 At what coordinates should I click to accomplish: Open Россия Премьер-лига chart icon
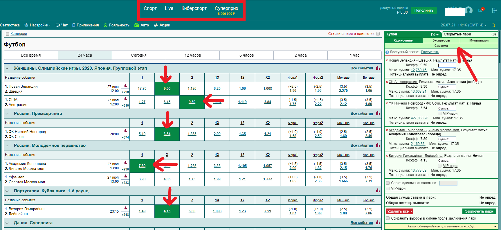(378, 113)
